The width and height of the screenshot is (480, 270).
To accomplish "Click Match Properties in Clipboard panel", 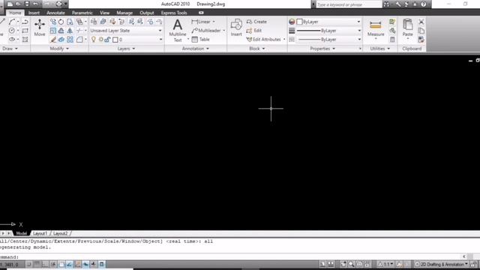I will point(421,40).
